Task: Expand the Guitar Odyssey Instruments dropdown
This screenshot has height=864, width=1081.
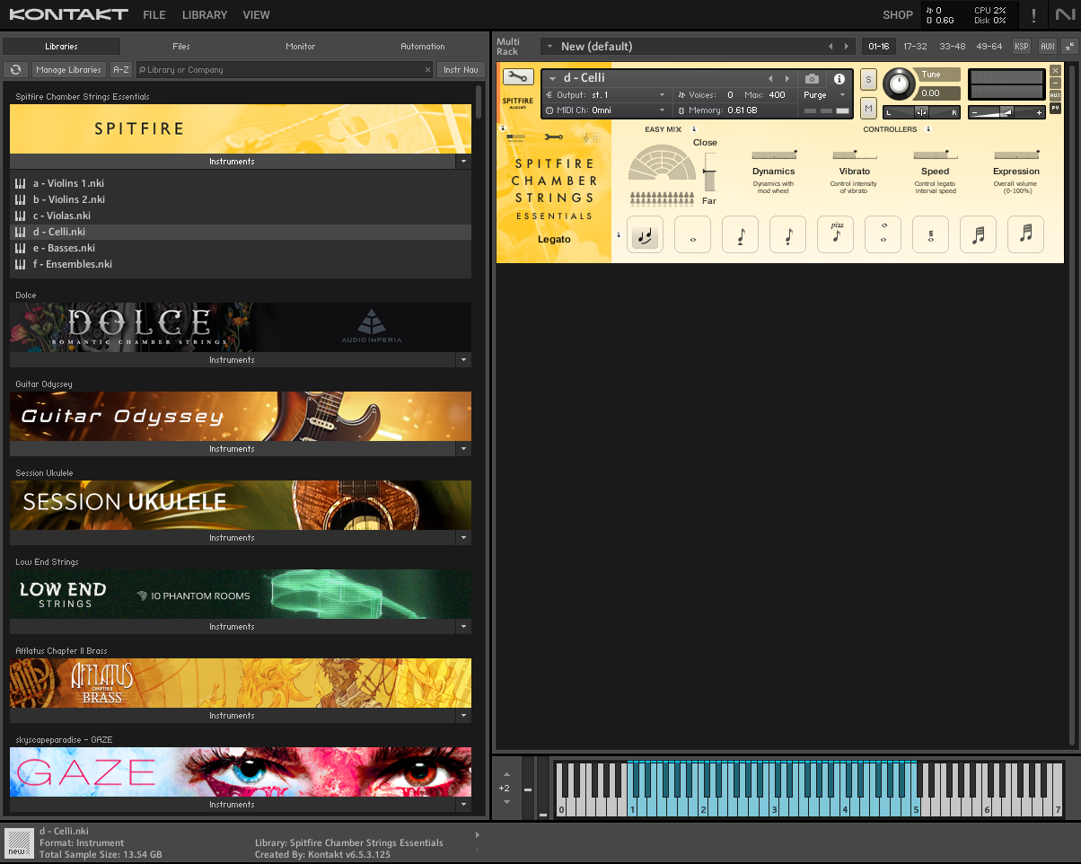Action: tap(463, 449)
